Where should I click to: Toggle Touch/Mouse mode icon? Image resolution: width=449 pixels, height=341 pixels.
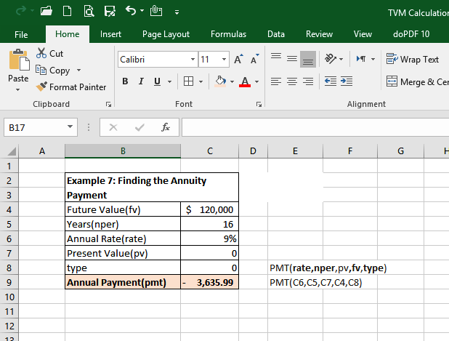(156, 11)
